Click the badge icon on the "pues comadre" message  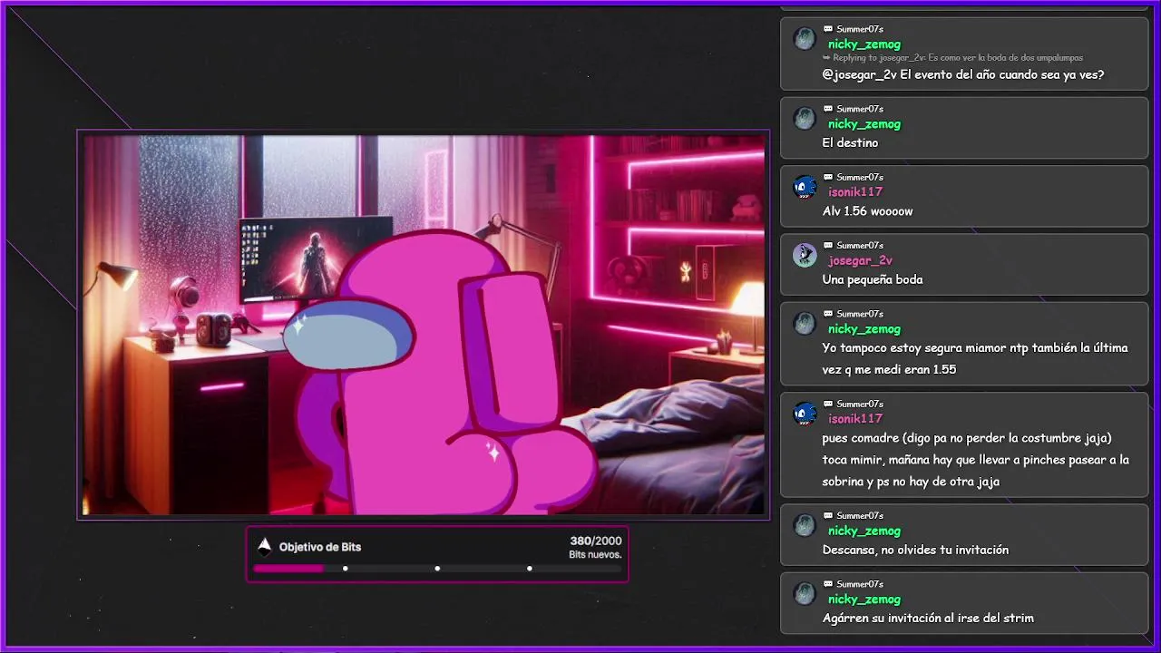(x=828, y=404)
